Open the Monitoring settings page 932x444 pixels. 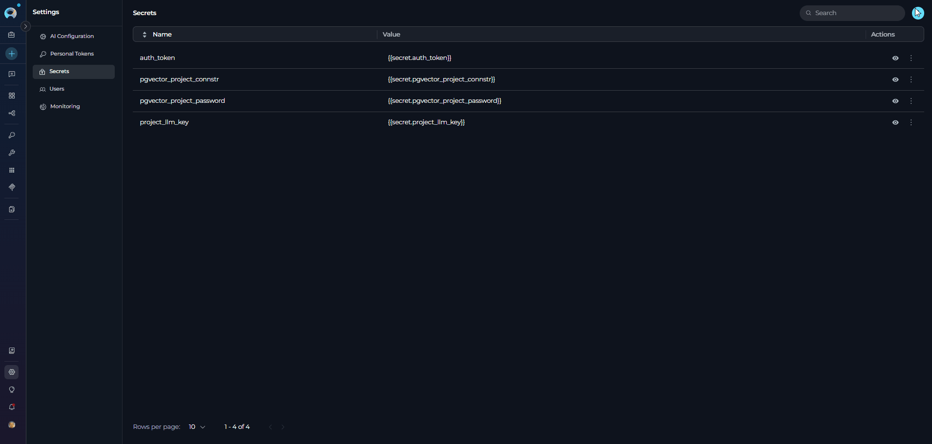[x=64, y=106]
